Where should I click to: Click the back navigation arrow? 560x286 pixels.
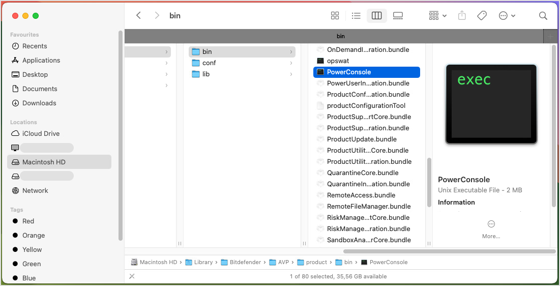138,16
